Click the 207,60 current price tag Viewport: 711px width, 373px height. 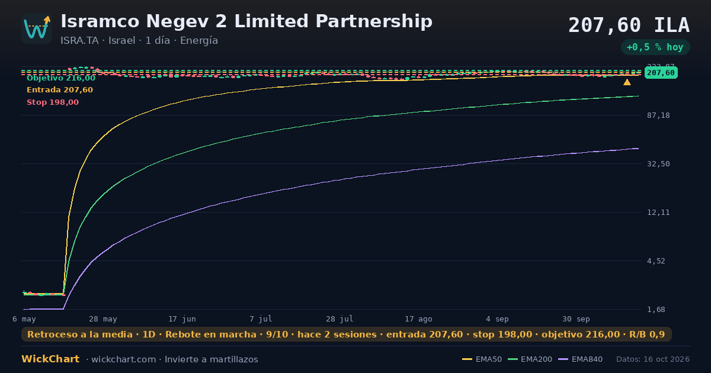coord(661,73)
